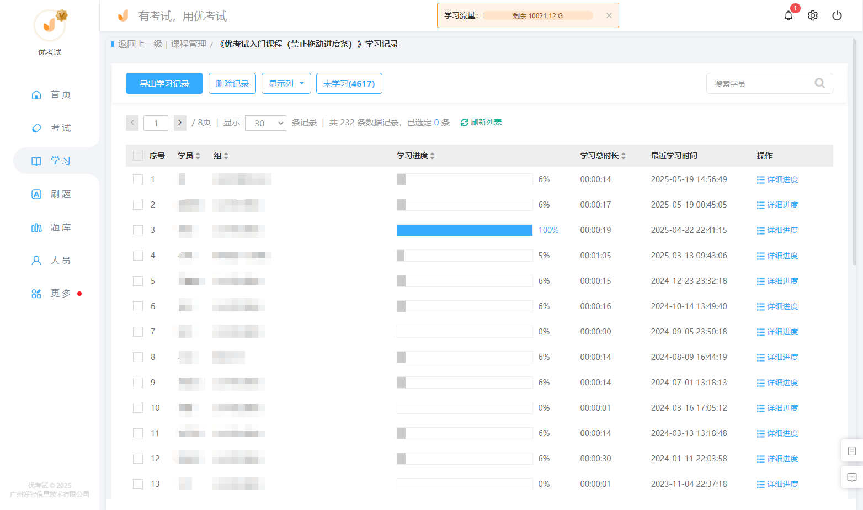Viewport: 863px width, 510px height.
Task: Check the row 9 checkbox
Action: (x=138, y=382)
